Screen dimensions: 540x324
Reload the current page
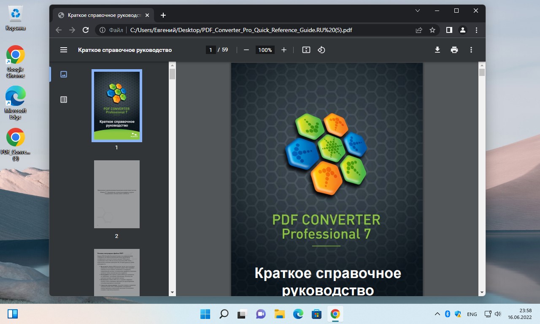pos(86,30)
